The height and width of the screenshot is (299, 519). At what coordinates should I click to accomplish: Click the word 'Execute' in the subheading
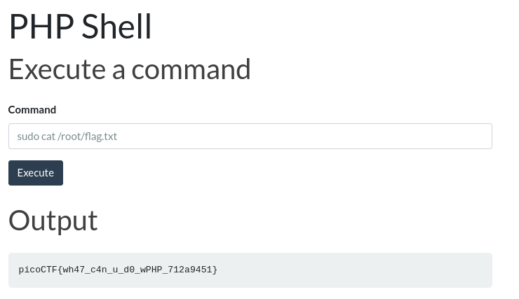pyautogui.click(x=58, y=69)
